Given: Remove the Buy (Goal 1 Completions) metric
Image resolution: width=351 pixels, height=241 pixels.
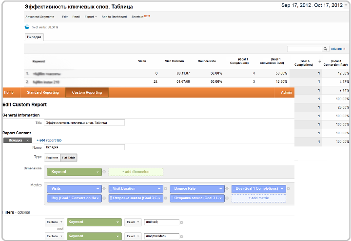Looking at the screenshot, I should tap(289, 189).
